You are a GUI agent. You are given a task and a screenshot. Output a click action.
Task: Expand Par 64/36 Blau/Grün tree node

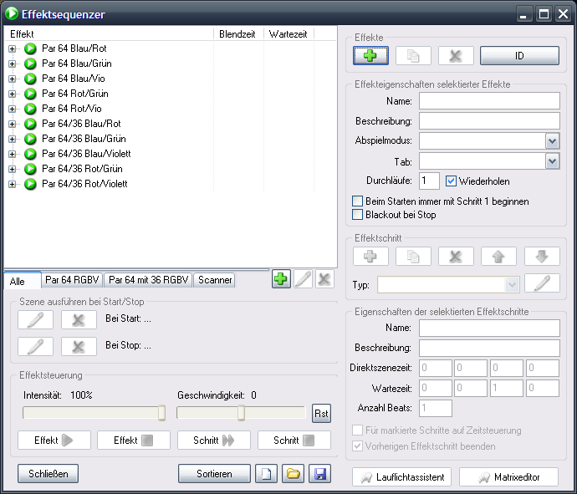(x=13, y=139)
